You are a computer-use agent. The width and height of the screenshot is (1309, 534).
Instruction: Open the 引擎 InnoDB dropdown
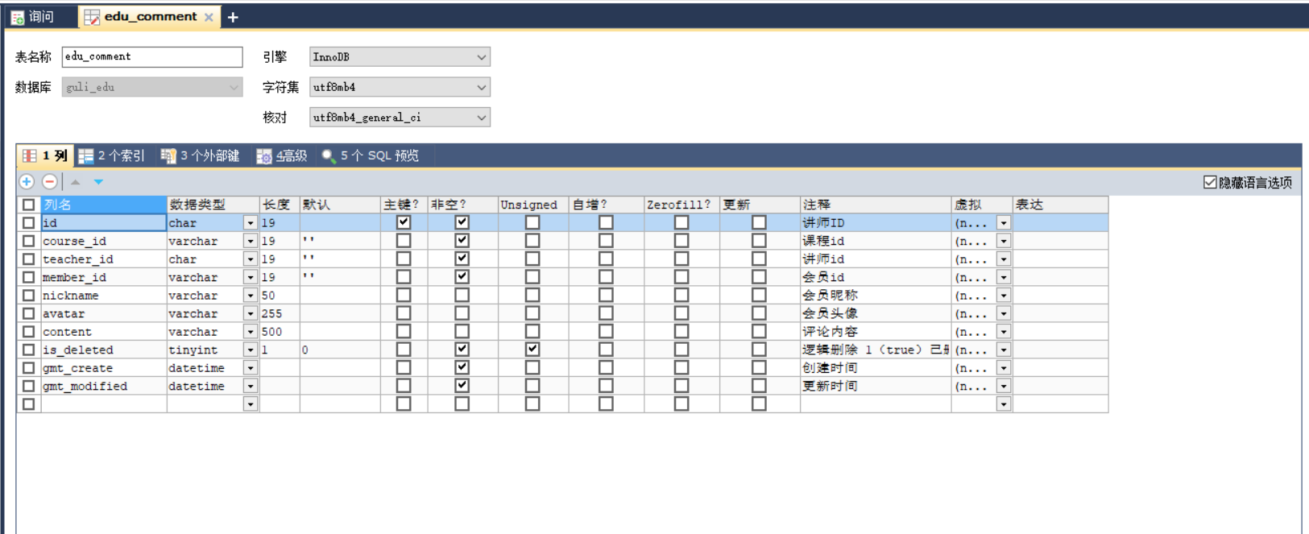pyautogui.click(x=400, y=57)
